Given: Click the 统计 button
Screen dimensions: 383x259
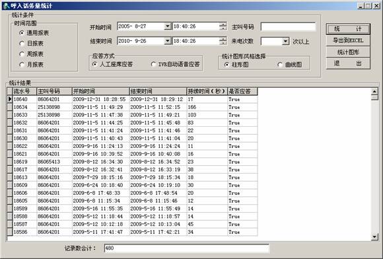Looking at the screenshot, I should pos(348,29).
